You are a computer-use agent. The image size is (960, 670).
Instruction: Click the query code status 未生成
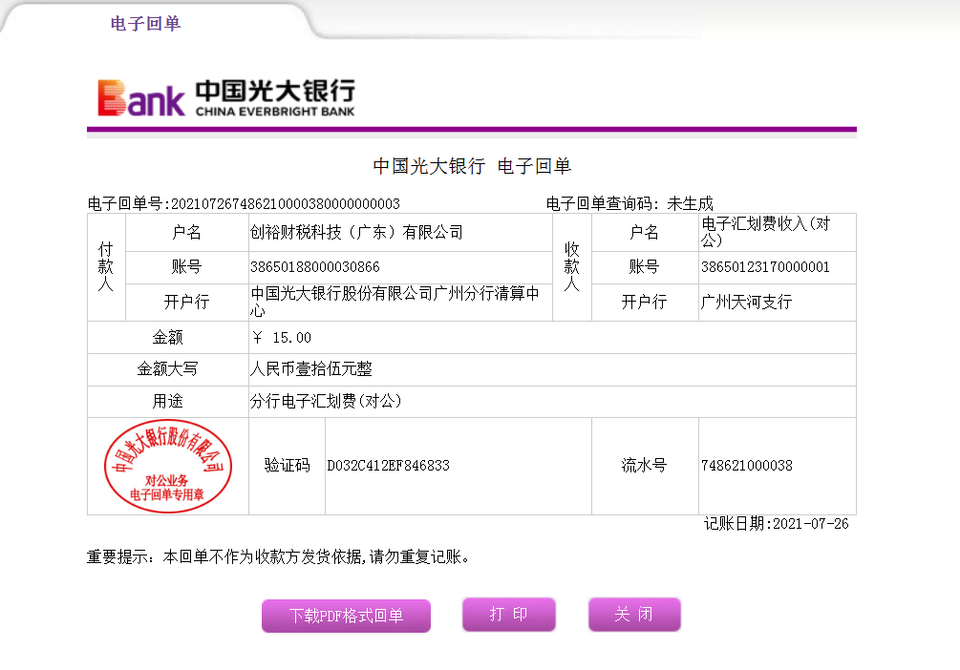point(690,203)
